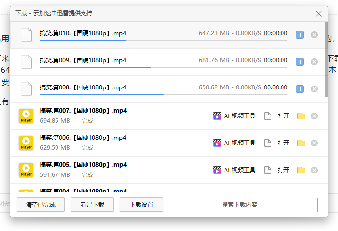
Task: Cancel the 搞笑.第009 download
Action: pos(314,62)
